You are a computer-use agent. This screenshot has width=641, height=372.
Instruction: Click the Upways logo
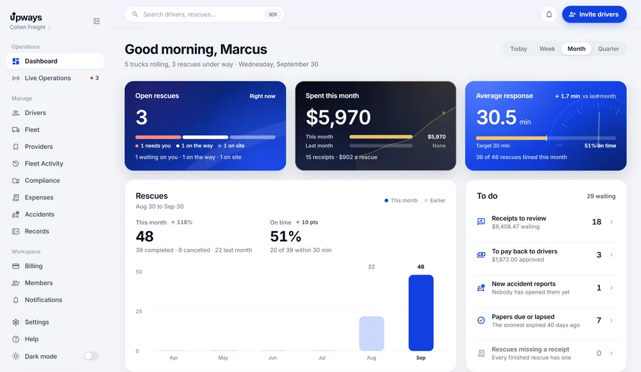coord(26,17)
